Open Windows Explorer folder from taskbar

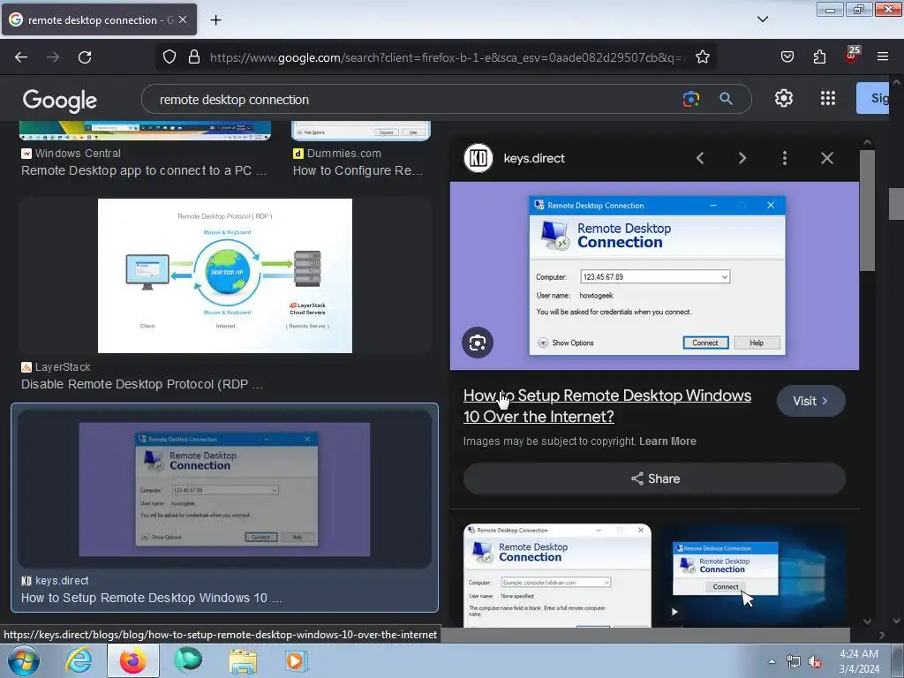pos(243,660)
